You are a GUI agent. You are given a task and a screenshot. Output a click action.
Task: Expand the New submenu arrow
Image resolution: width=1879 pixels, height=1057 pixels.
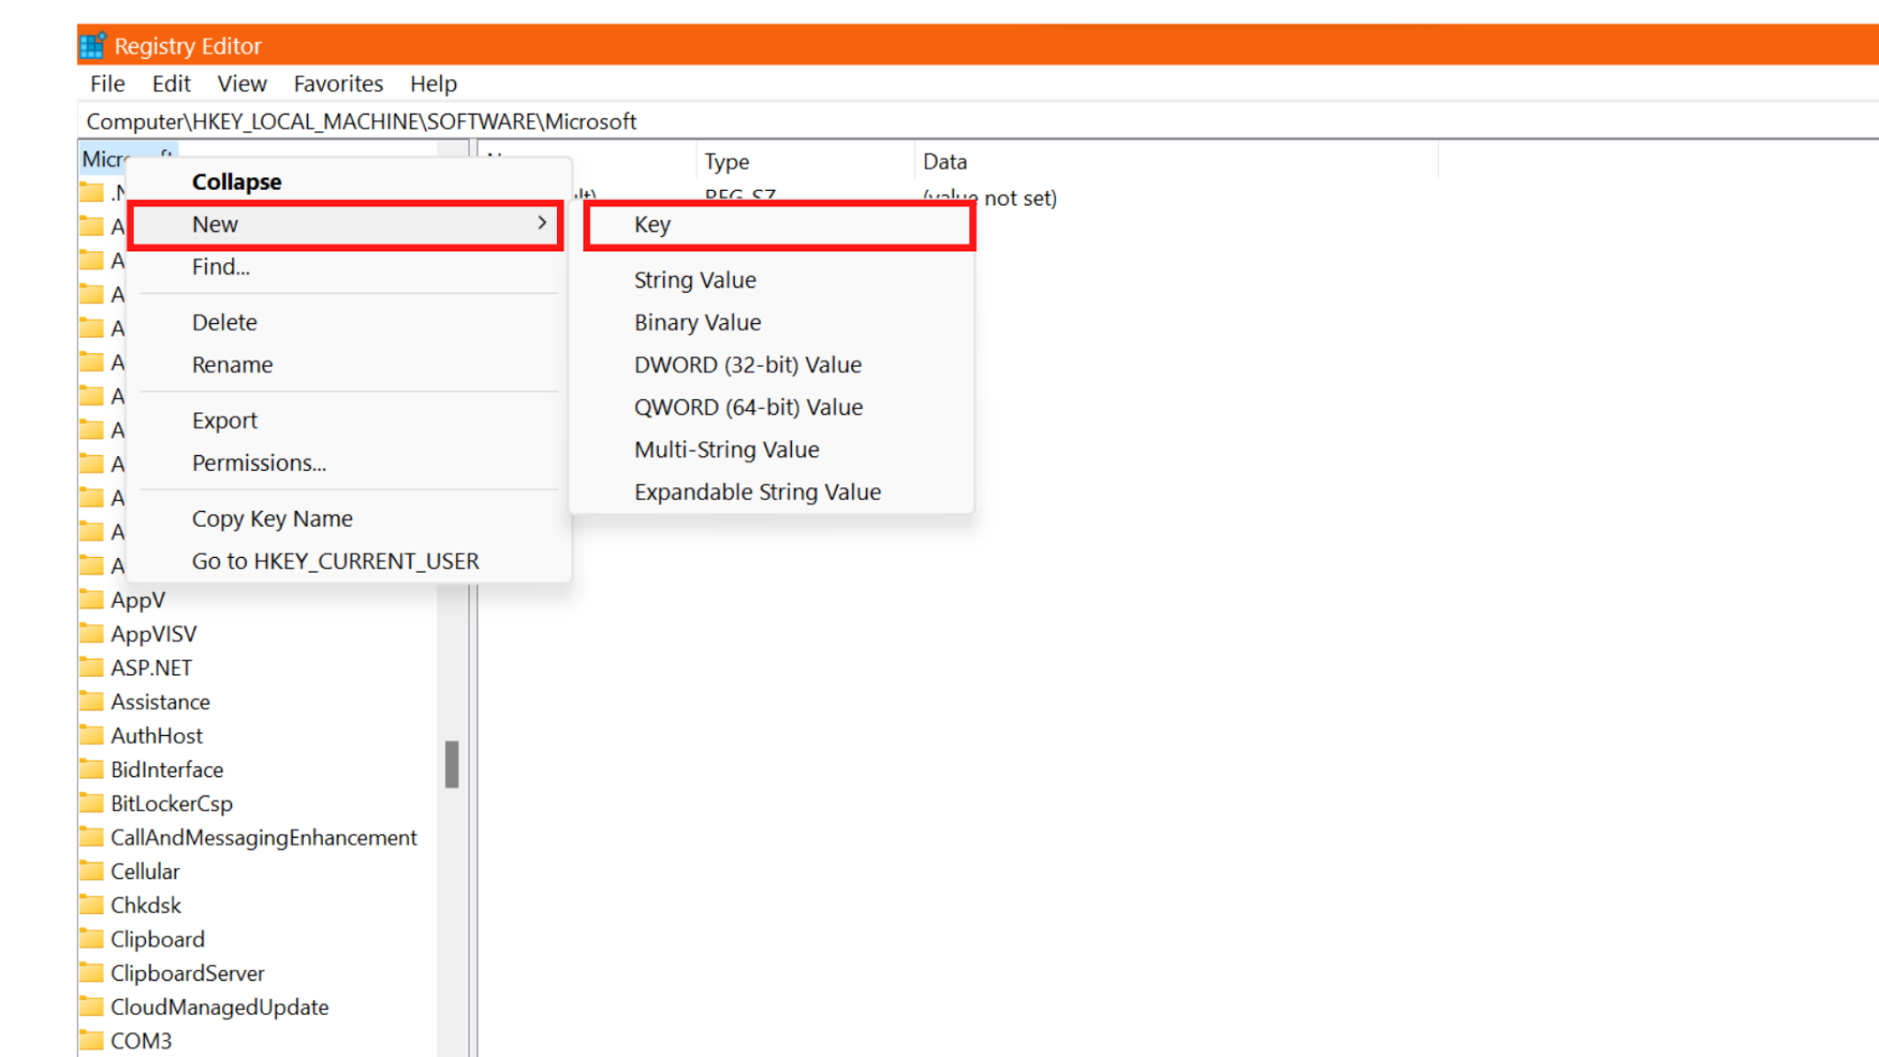coord(542,223)
